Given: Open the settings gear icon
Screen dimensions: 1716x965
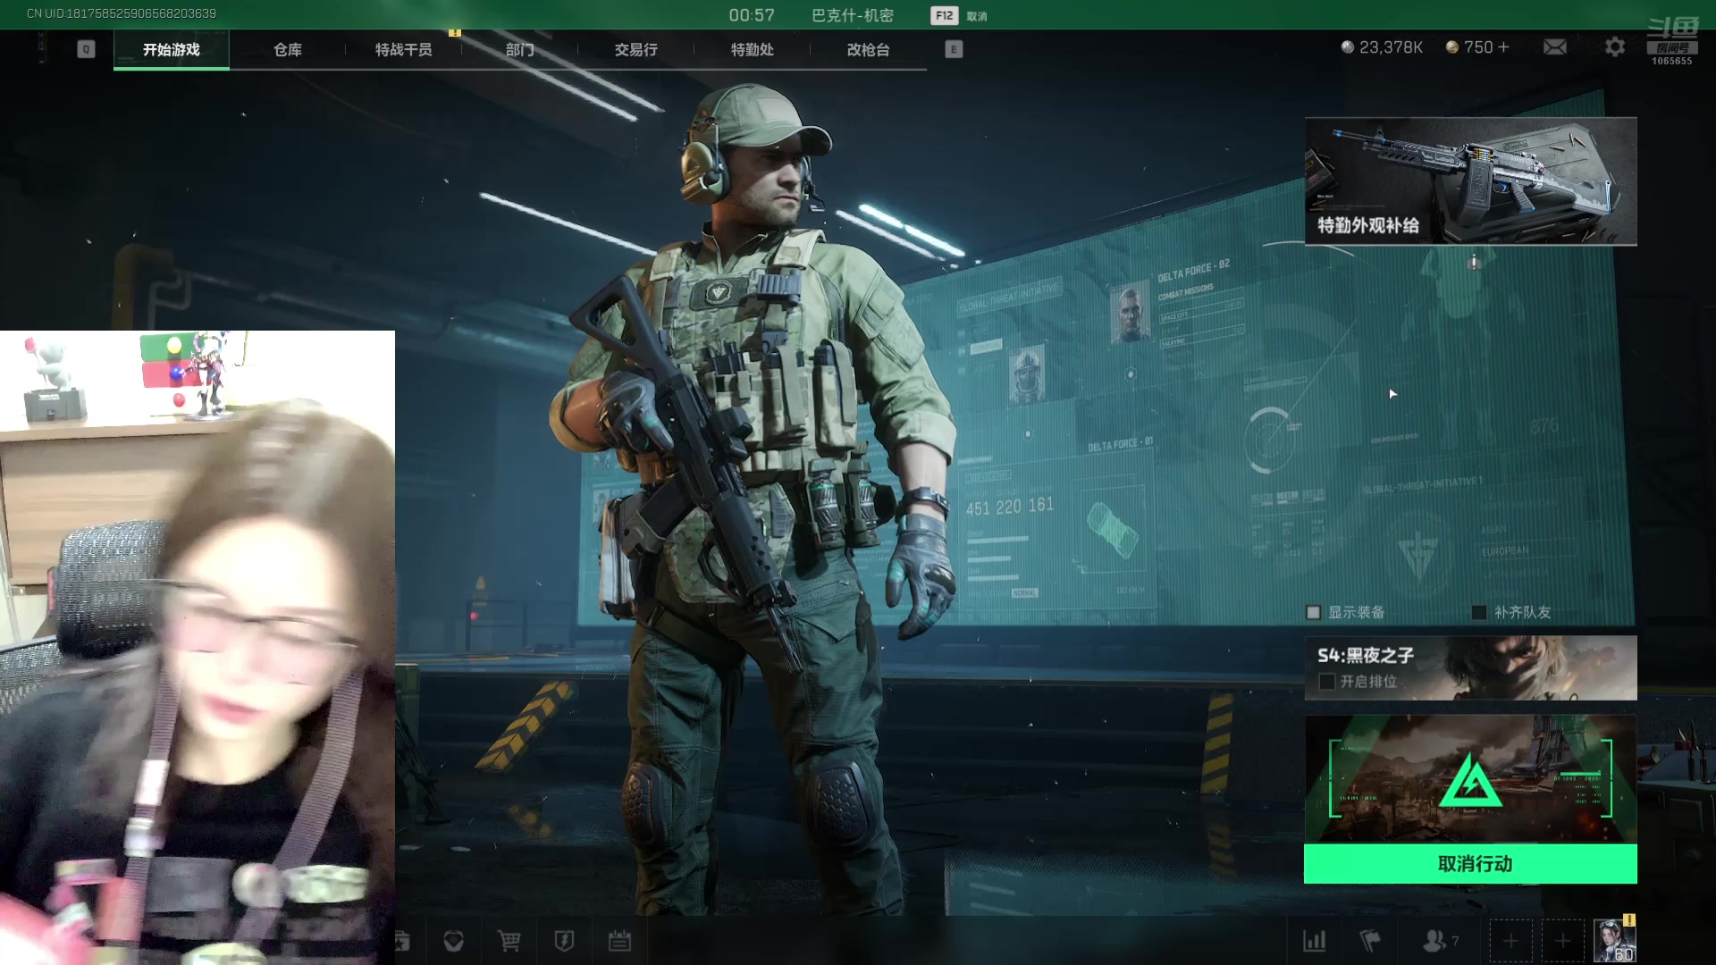Looking at the screenshot, I should (1614, 47).
